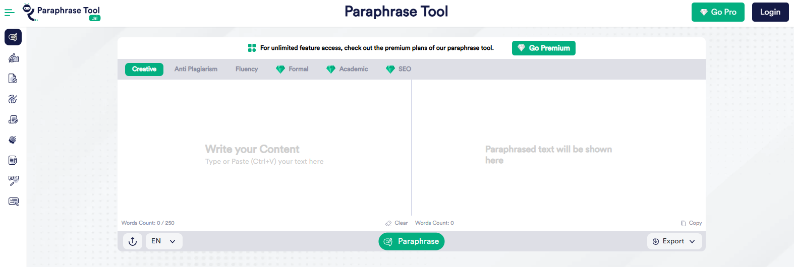
Task: Click into the Write your Content text area
Action: pos(264,148)
